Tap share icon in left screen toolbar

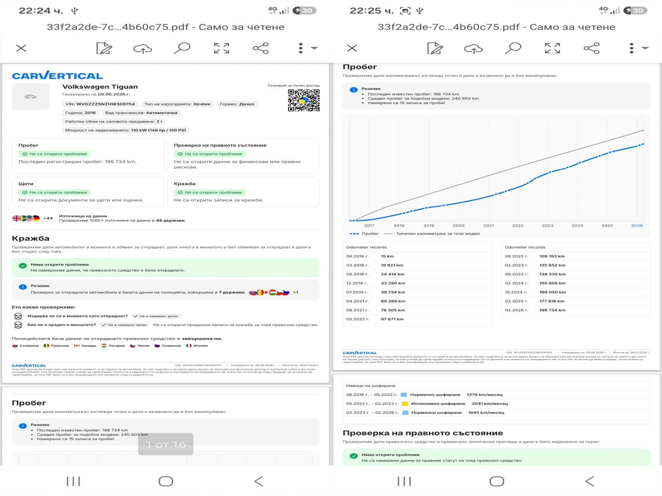261,48
